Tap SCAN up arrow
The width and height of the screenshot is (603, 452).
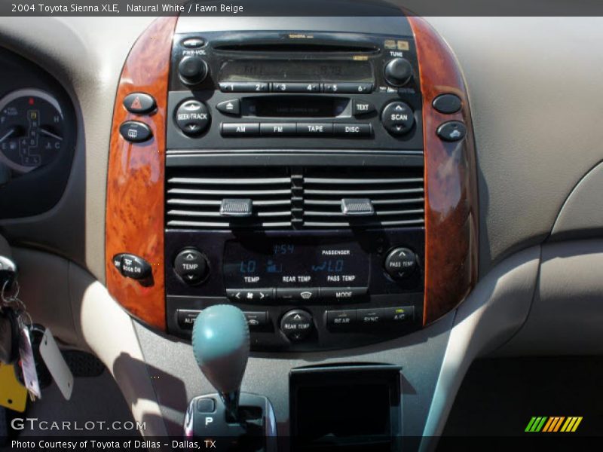tap(399, 107)
